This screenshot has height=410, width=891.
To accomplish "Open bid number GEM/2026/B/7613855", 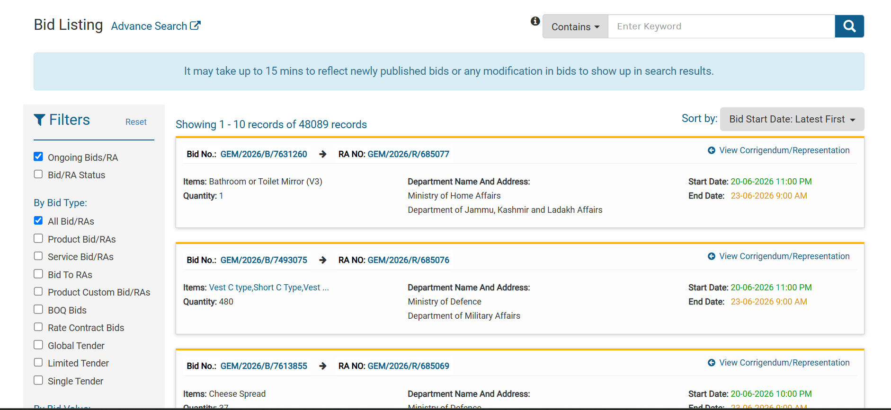I will 264,366.
